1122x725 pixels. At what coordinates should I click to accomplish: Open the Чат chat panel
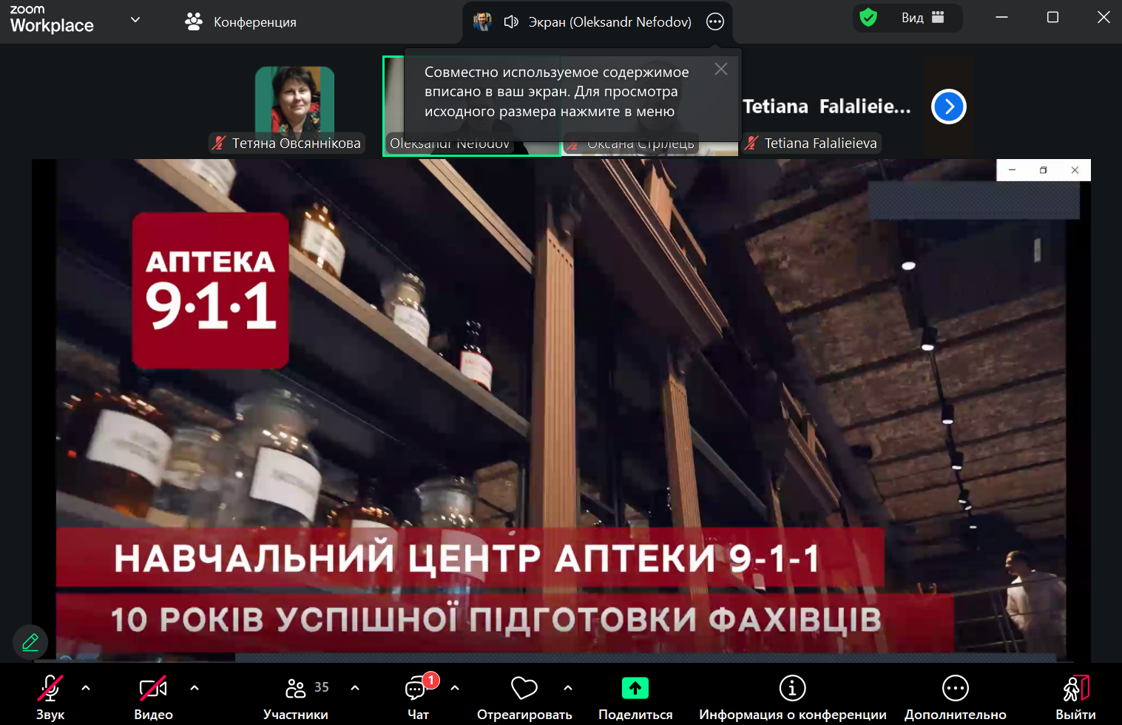[x=419, y=697]
